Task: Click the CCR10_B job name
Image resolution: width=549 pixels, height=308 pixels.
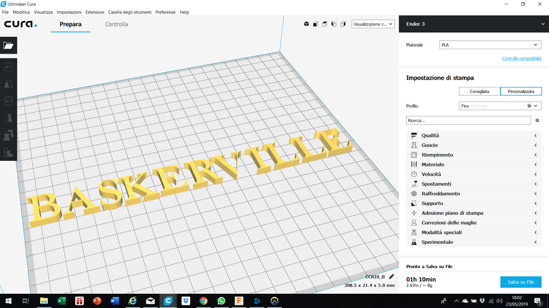Action: tap(375, 277)
